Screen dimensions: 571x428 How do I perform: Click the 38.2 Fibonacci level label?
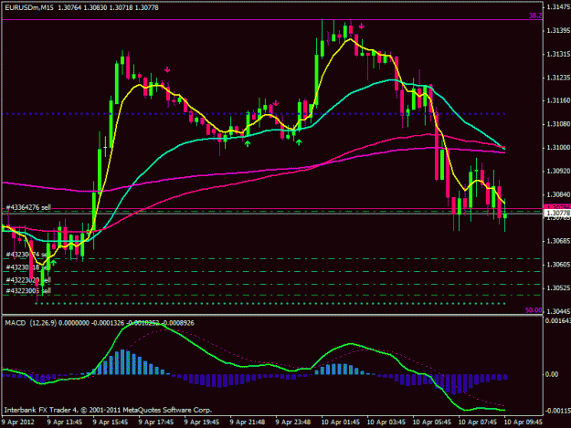(x=535, y=16)
